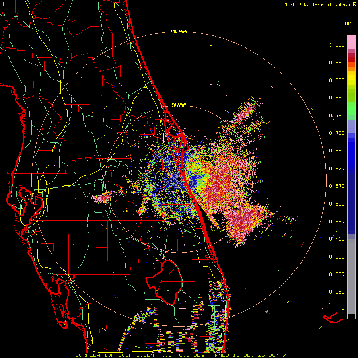358x358 pixels.
Task: Click the CORRELATION COEFFICIENT (CC) caption text
Action: tap(125, 355)
